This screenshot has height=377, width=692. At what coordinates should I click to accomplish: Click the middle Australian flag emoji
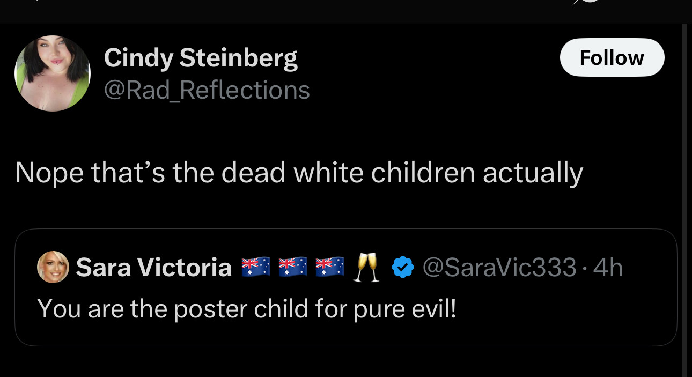292,267
